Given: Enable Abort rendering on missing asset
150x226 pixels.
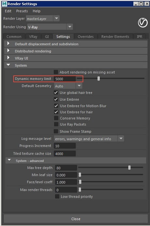Looking at the screenshot, I should (56, 72).
